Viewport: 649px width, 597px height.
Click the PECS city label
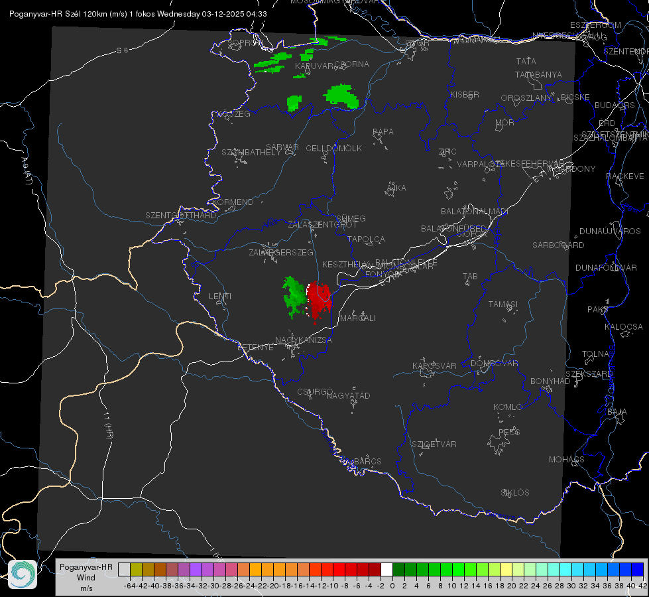pyautogui.click(x=509, y=432)
